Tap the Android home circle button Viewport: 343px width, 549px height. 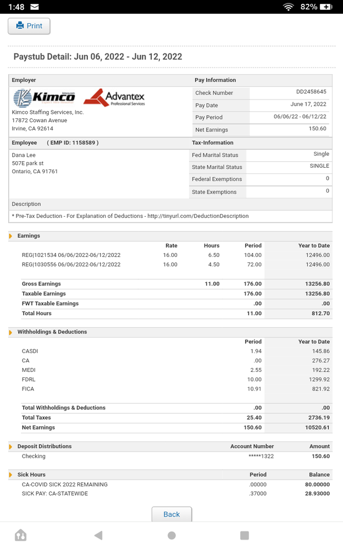click(171, 535)
